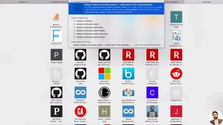Open the Jupyter Notebook Viewer favorite

pos(176,36)
